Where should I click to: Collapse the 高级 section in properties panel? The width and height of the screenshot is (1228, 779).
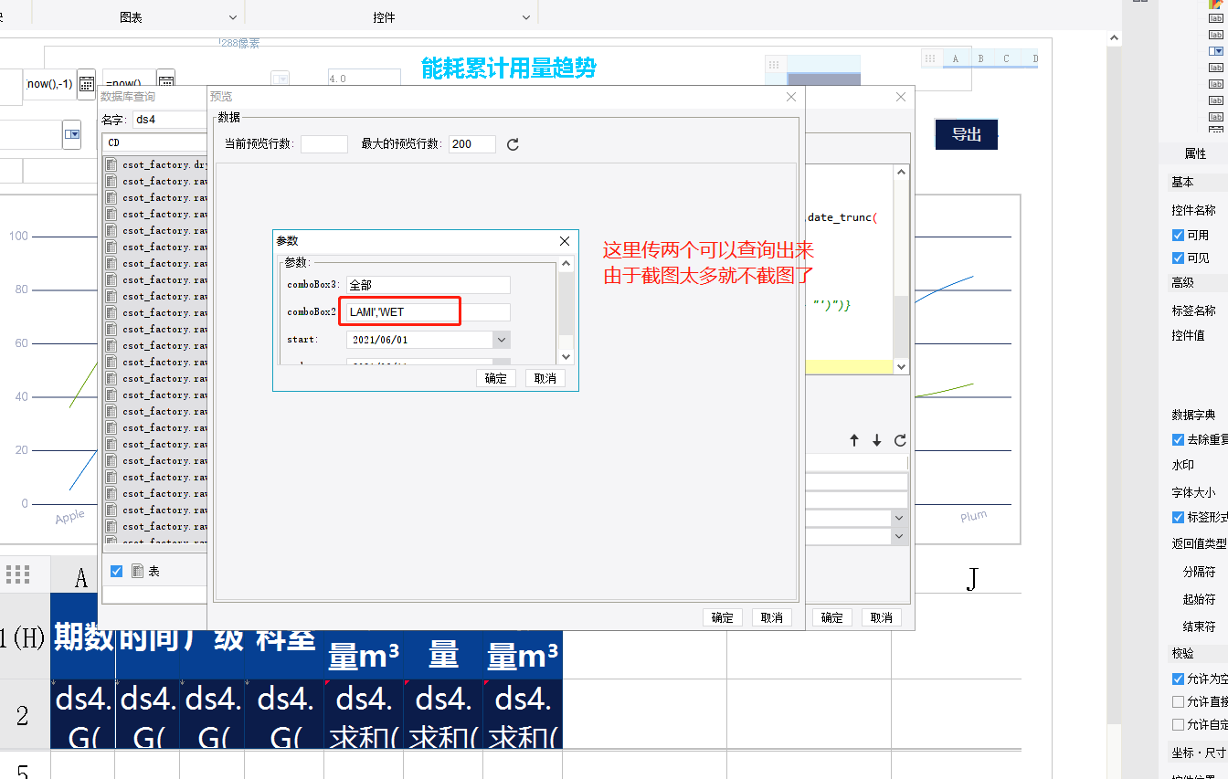point(1182,283)
